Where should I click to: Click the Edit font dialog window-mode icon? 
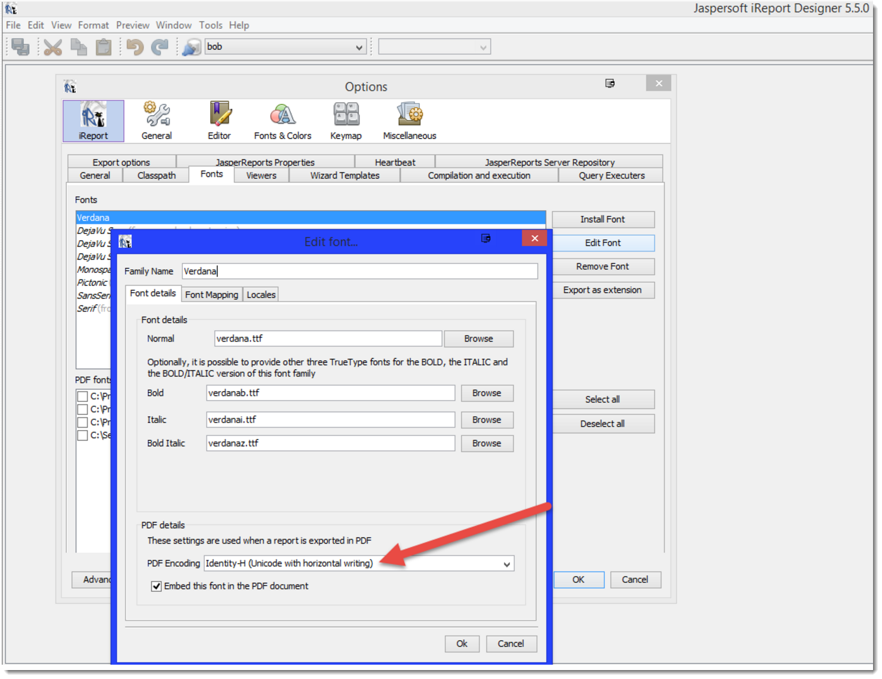point(486,238)
